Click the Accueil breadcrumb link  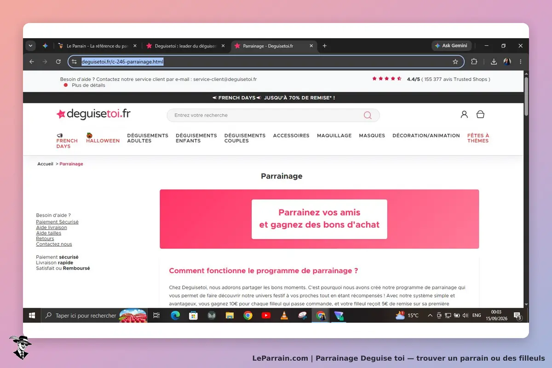point(46,164)
